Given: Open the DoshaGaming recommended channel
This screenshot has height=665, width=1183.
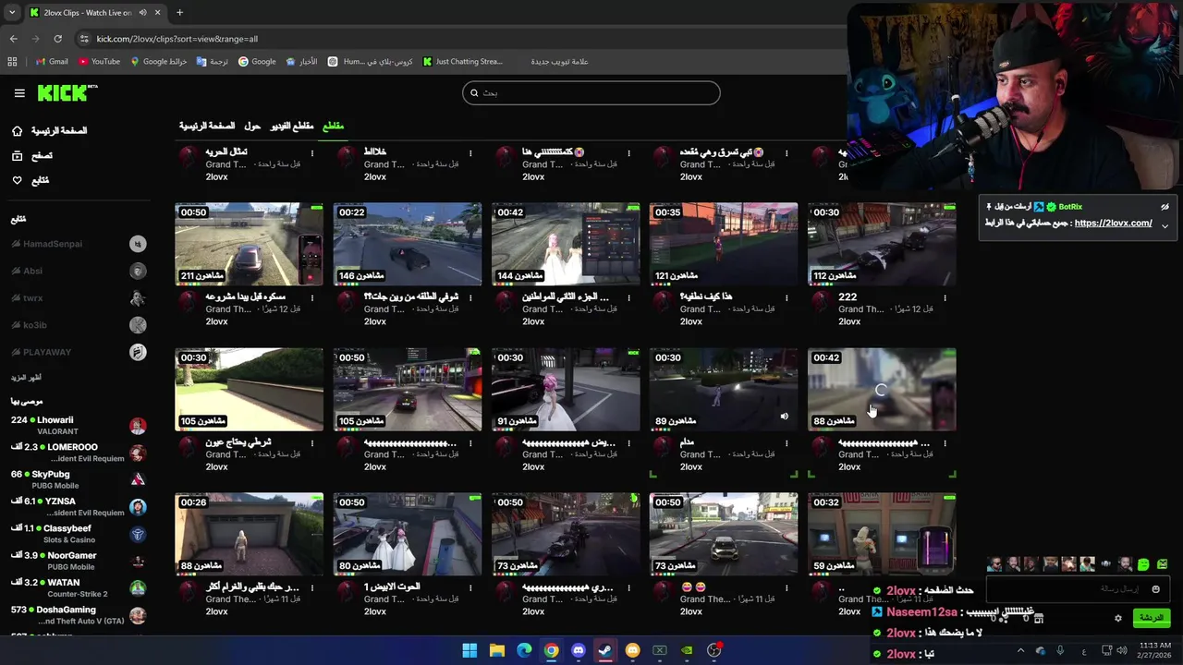Looking at the screenshot, I should (79, 615).
